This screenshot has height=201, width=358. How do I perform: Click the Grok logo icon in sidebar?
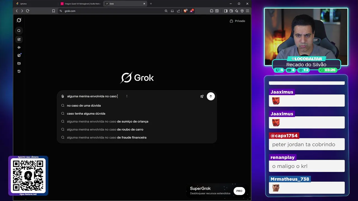19,20
